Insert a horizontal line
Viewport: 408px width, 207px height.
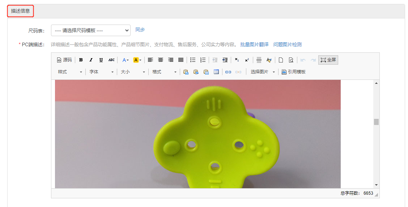coord(259,60)
